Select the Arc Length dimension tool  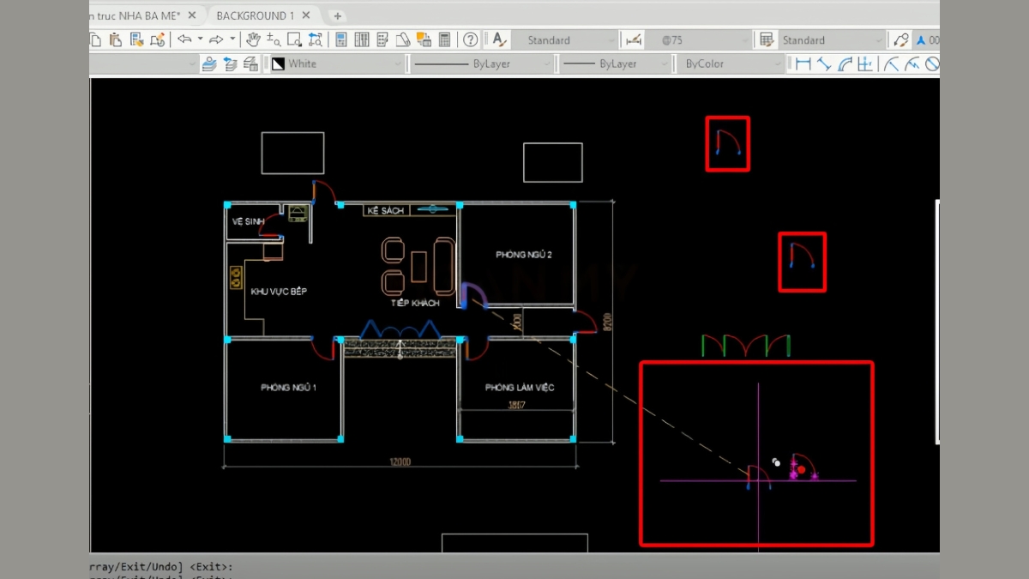pyautogui.click(x=845, y=63)
